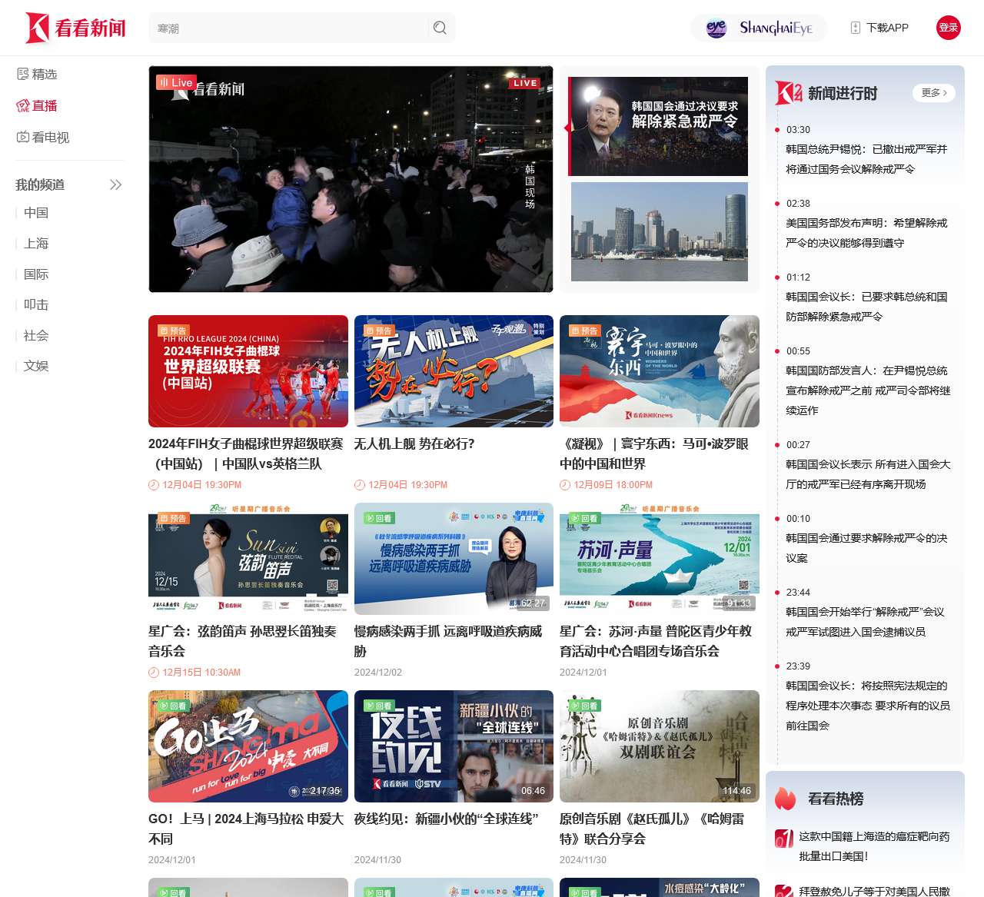The image size is (984, 897).
Task: Open 看电视 in the sidebar
Action: point(43,137)
